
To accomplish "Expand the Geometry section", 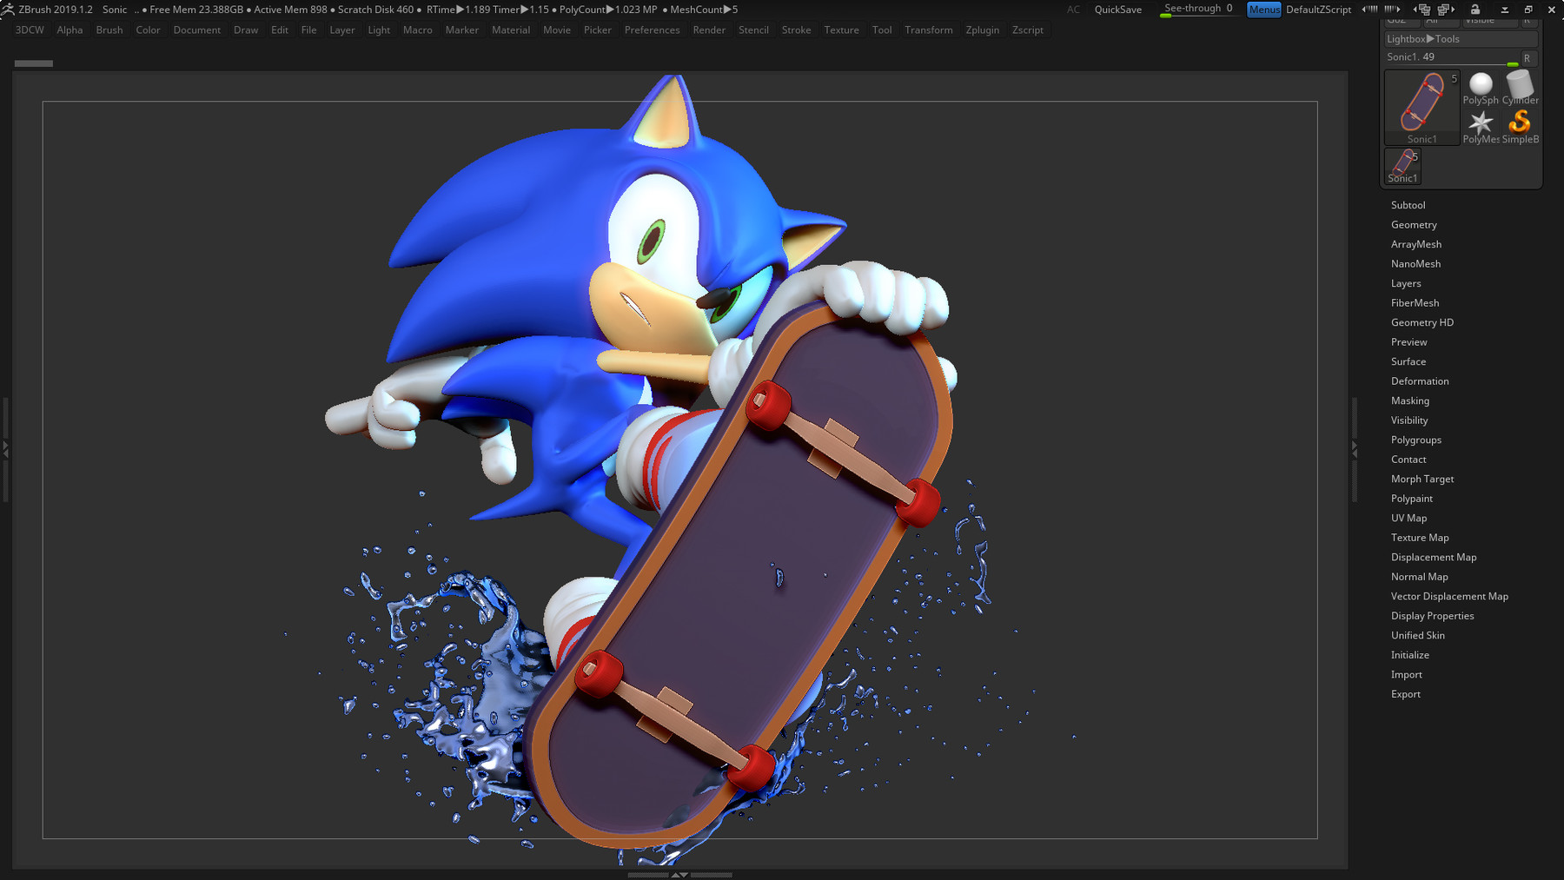I will (1414, 224).
